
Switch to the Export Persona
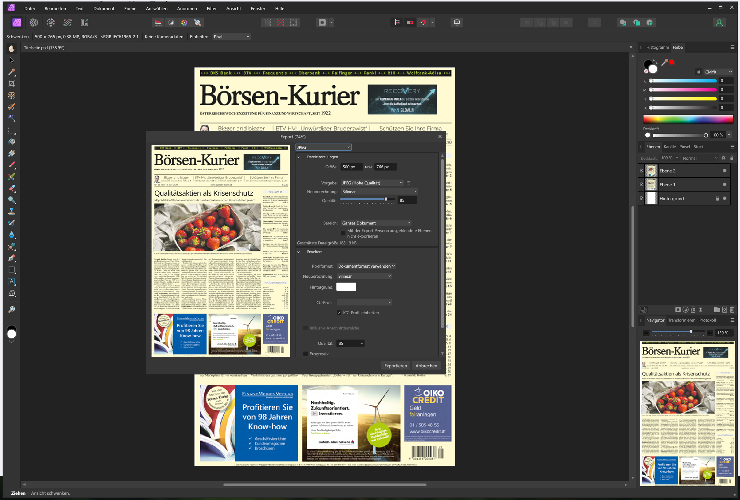point(84,22)
